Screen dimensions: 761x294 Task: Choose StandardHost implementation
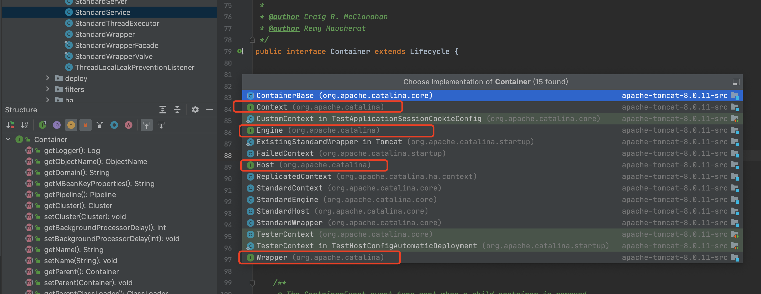tap(492, 211)
